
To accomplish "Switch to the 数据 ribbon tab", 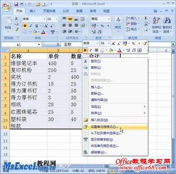I will pyautogui.click(x=79, y=11).
